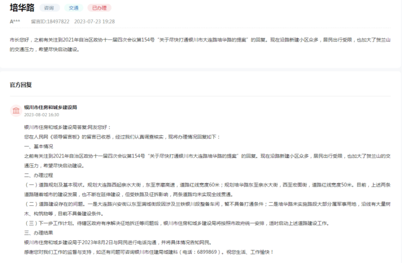
Task: Click the 一、基本情况 heading
Action: pos(38,146)
